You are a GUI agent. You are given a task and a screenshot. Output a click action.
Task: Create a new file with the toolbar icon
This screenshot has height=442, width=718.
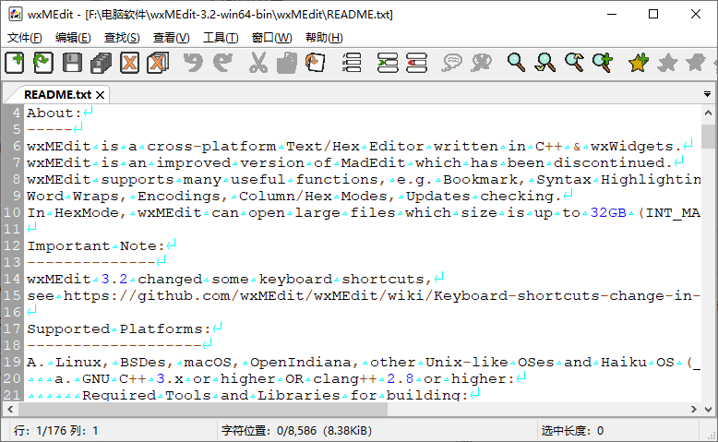15,63
